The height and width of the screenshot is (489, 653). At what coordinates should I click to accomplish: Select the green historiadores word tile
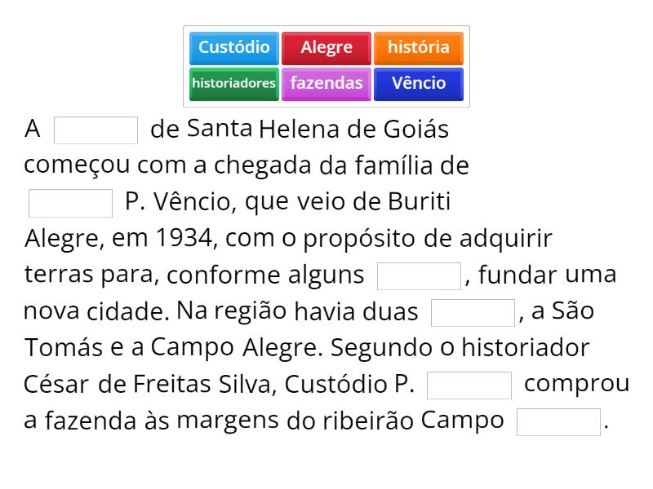coord(234,83)
